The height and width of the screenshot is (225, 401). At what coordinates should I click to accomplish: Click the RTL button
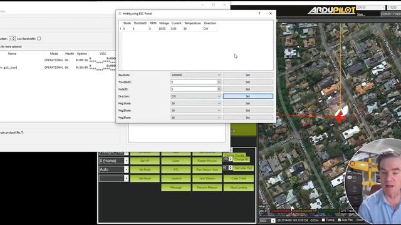(176, 169)
